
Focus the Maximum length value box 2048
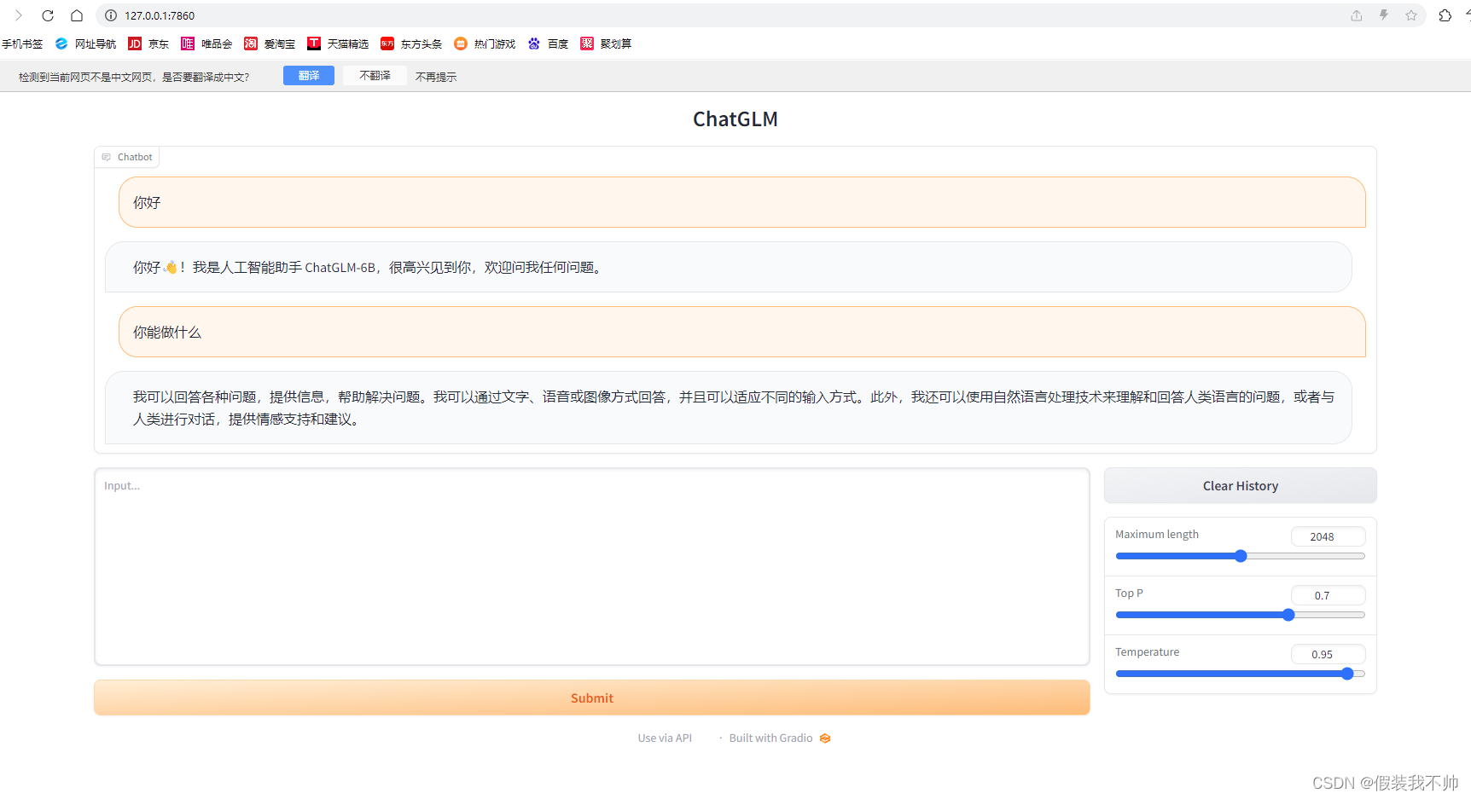point(1328,536)
